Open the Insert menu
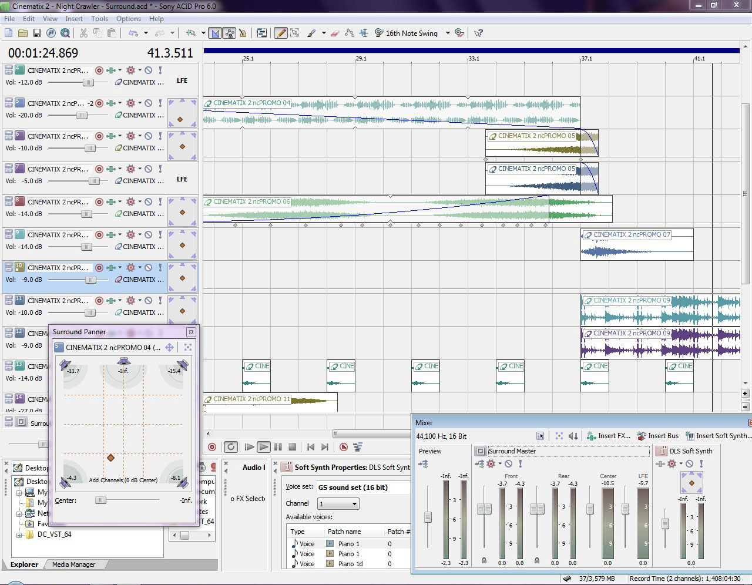Screen dimensions: 752x585 (x=74, y=19)
